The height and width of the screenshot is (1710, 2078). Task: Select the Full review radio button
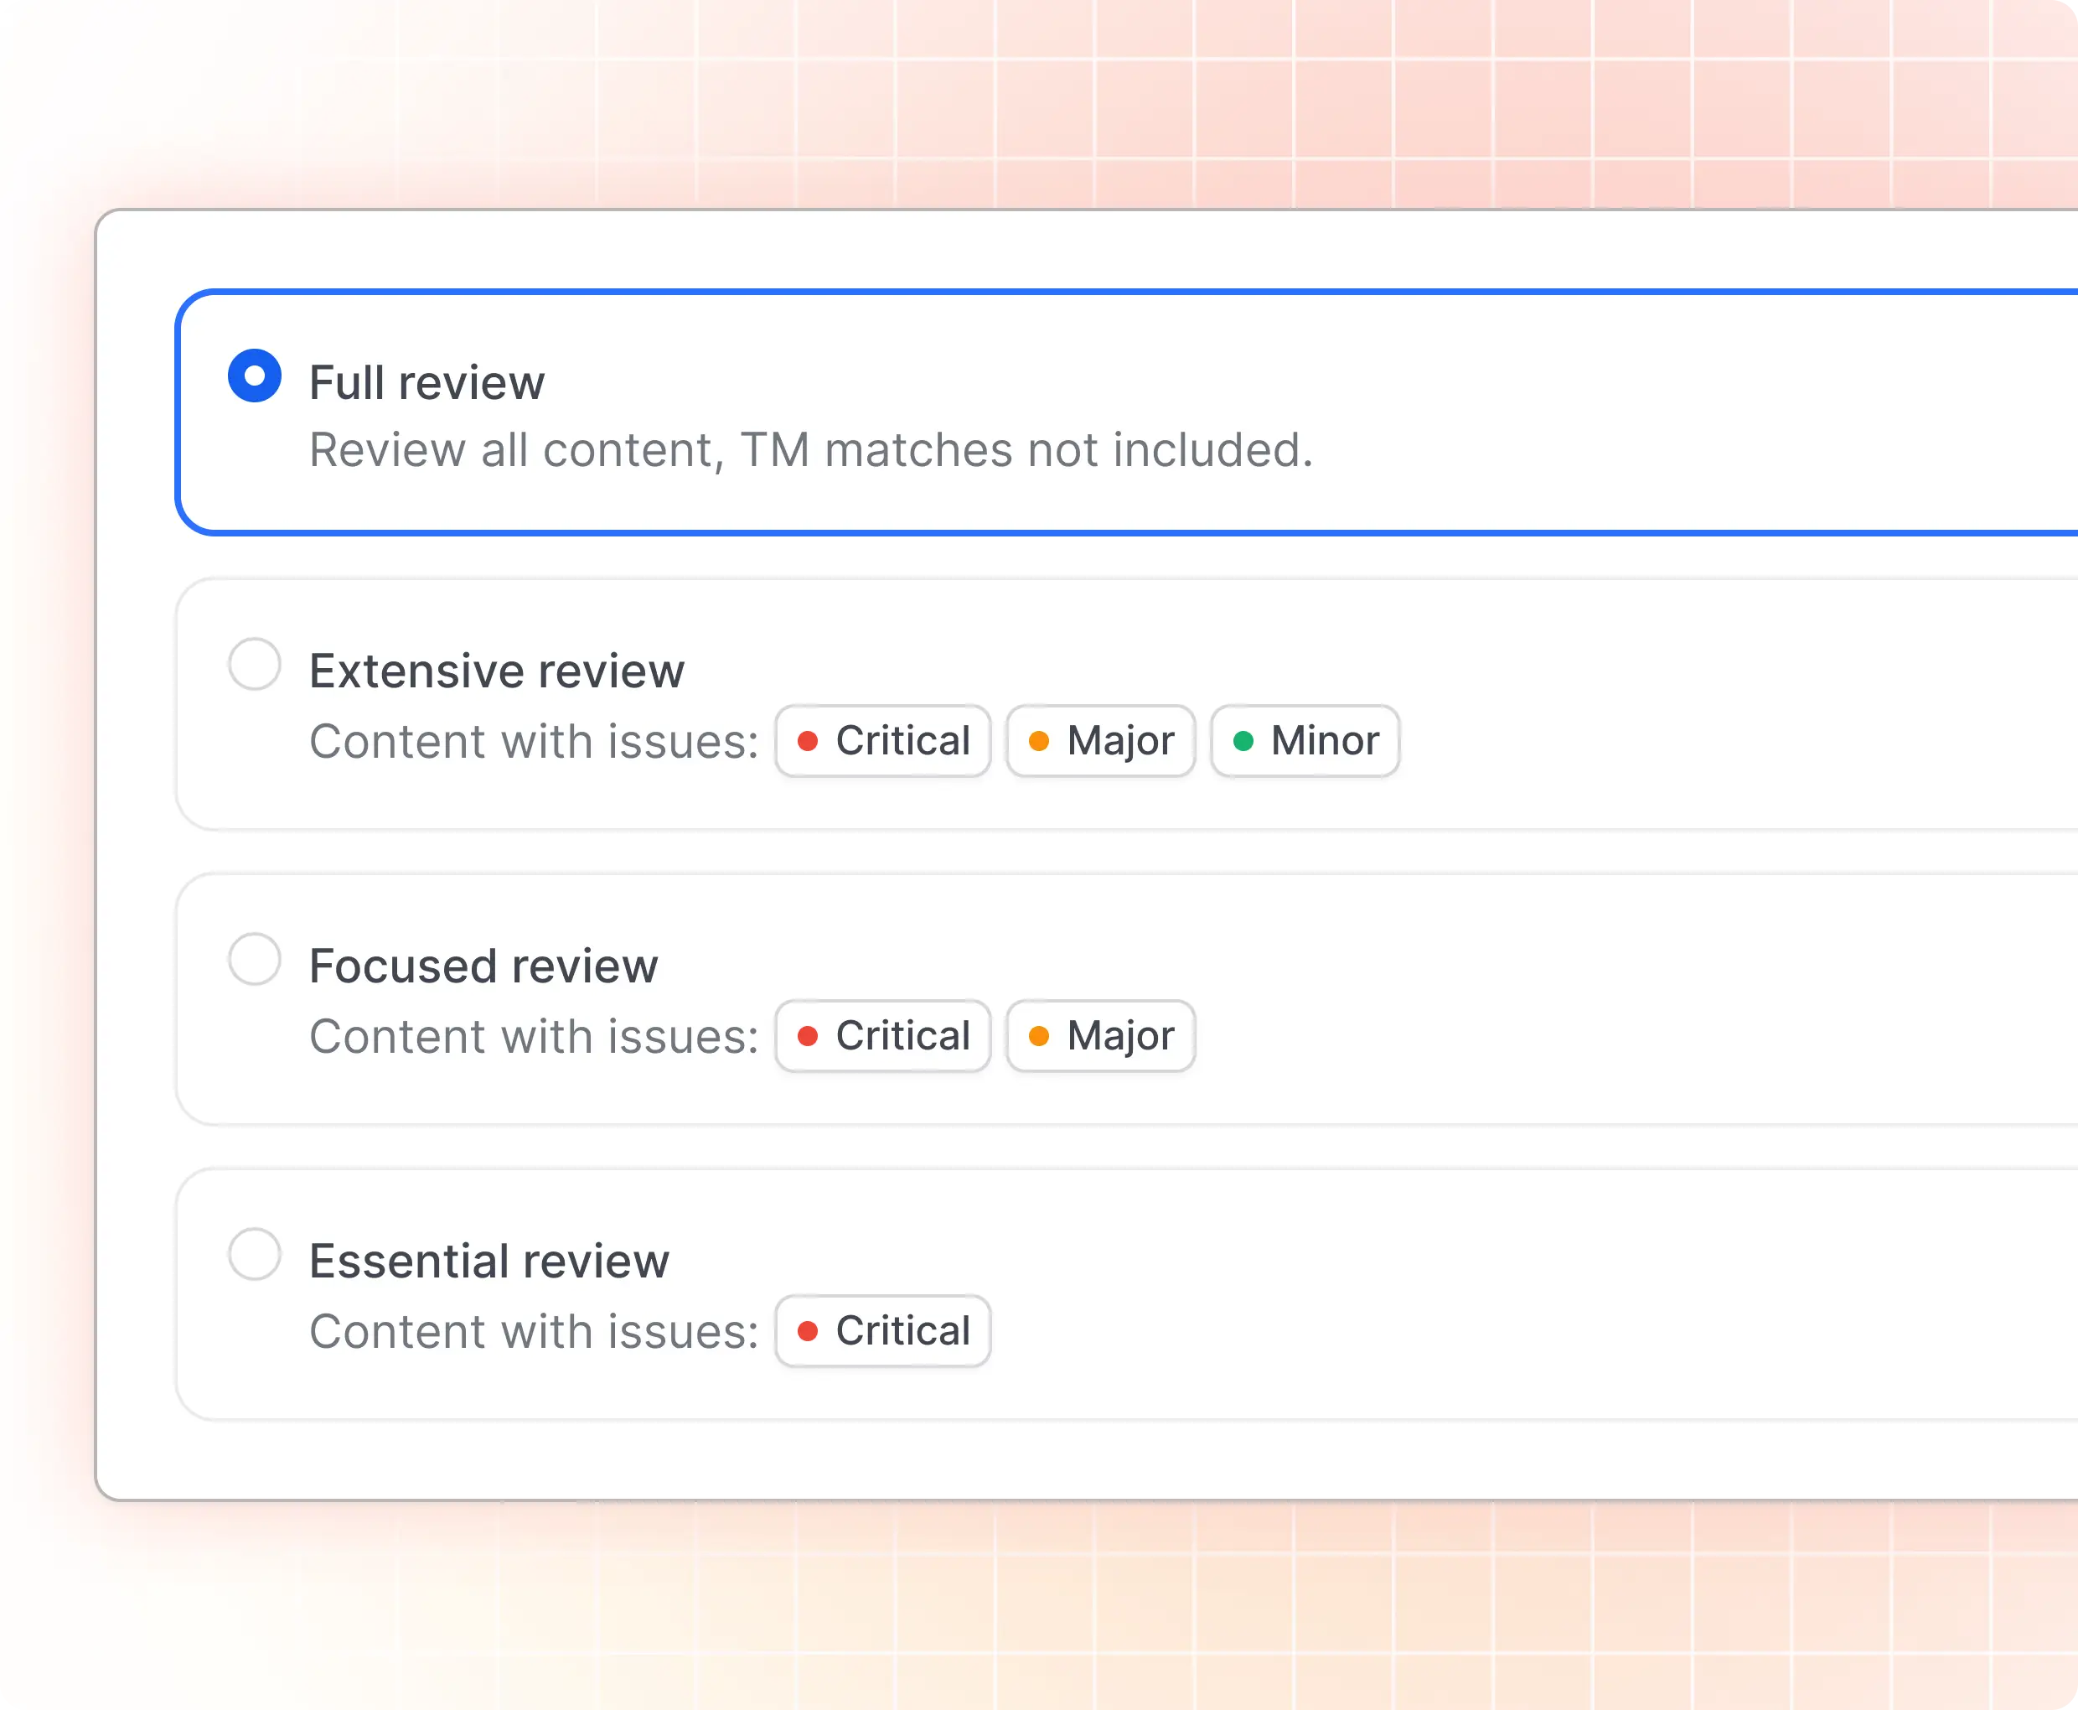pyautogui.click(x=255, y=376)
